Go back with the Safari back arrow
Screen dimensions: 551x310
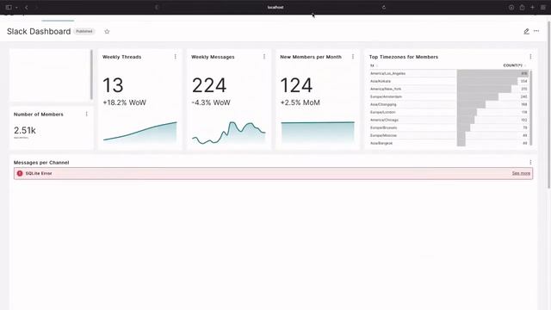27,7
